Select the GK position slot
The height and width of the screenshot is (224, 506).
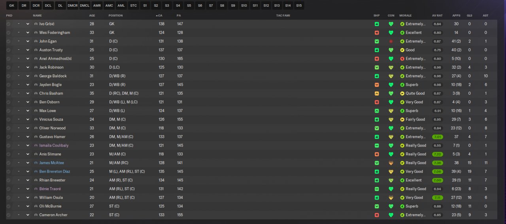click(x=11, y=6)
